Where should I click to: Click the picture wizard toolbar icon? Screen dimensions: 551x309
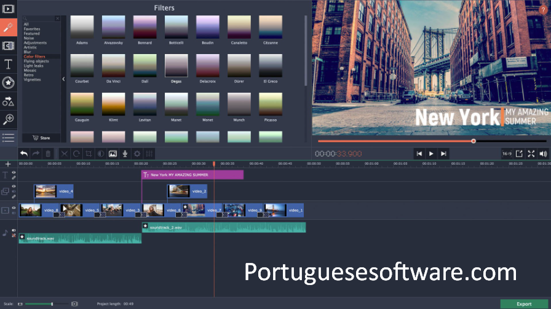click(x=113, y=154)
